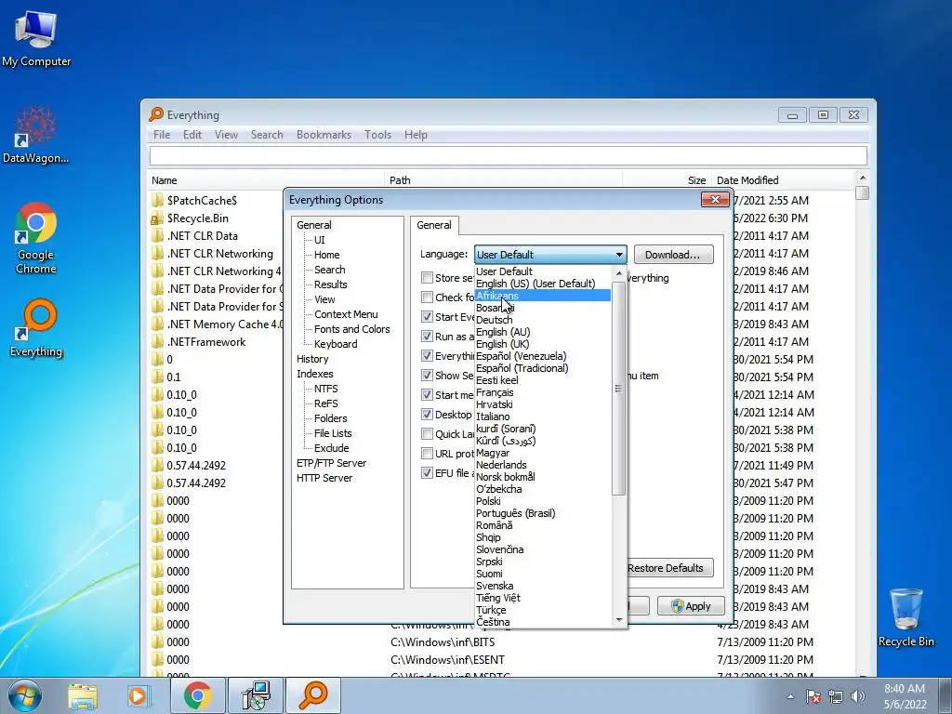Select User Default list entry
952x714 pixels.
543,271
